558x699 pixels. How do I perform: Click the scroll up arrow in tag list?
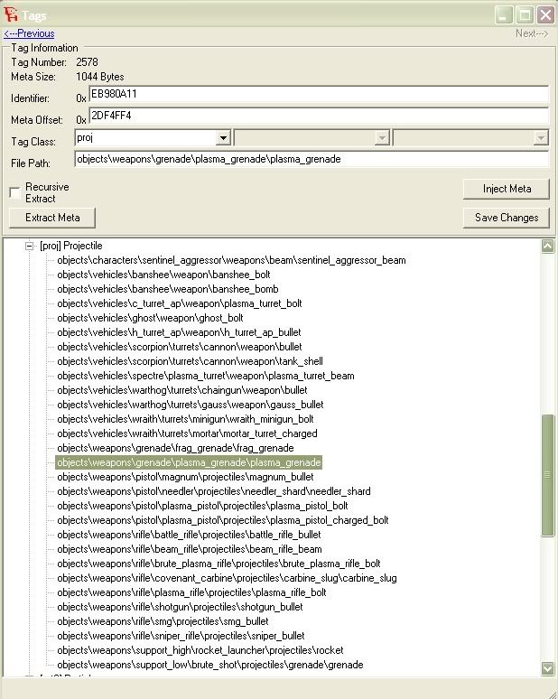click(x=547, y=246)
